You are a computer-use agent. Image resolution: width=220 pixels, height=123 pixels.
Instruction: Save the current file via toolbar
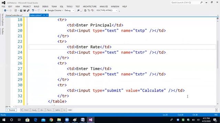click(24, 11)
